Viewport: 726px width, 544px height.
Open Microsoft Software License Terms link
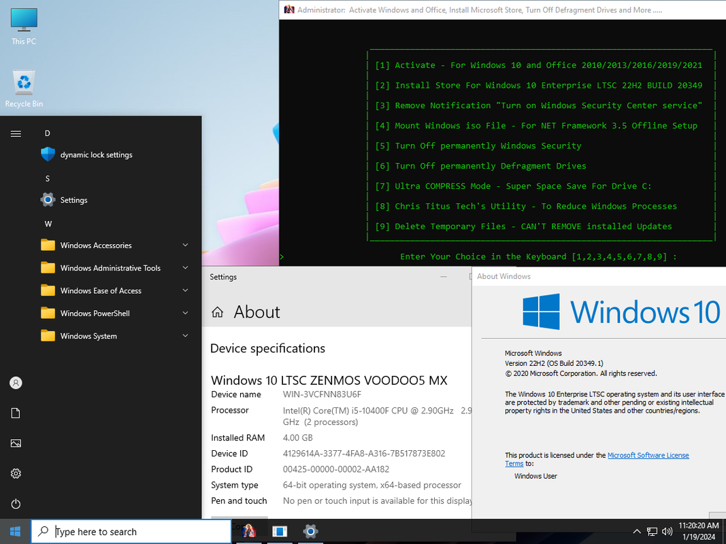pos(648,455)
